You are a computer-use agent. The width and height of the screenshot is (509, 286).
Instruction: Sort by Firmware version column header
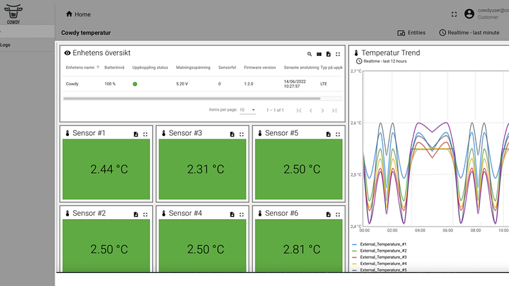point(260,68)
